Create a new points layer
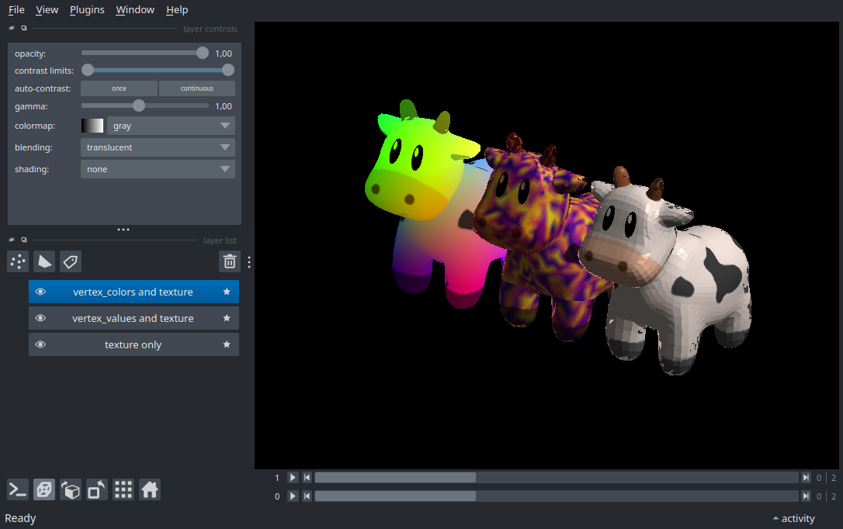Image resolution: width=843 pixels, height=529 pixels. 18,261
